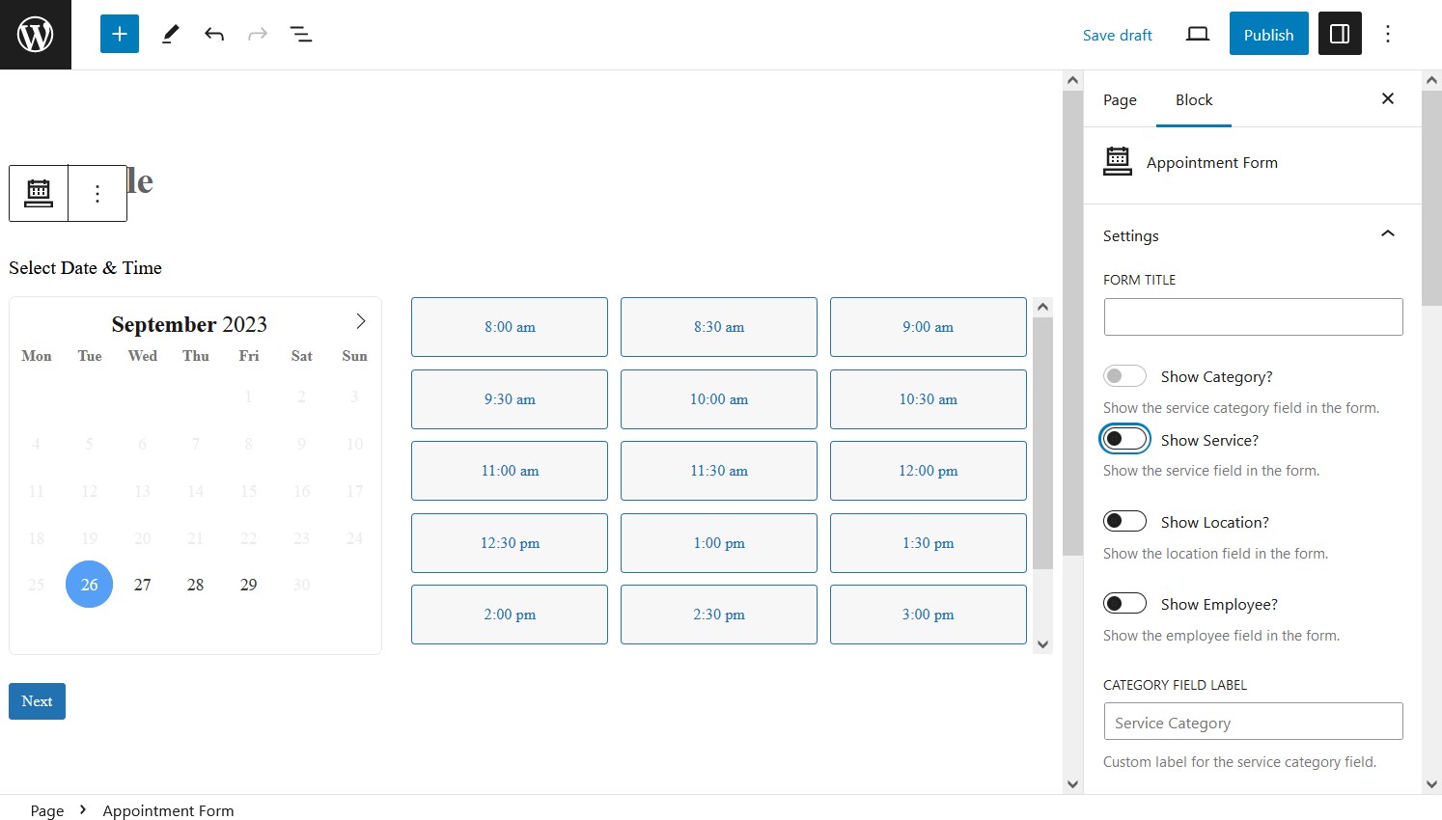This screenshot has height=820, width=1442.
Task: Click the Select Date & Time heading
Action: coord(85,267)
